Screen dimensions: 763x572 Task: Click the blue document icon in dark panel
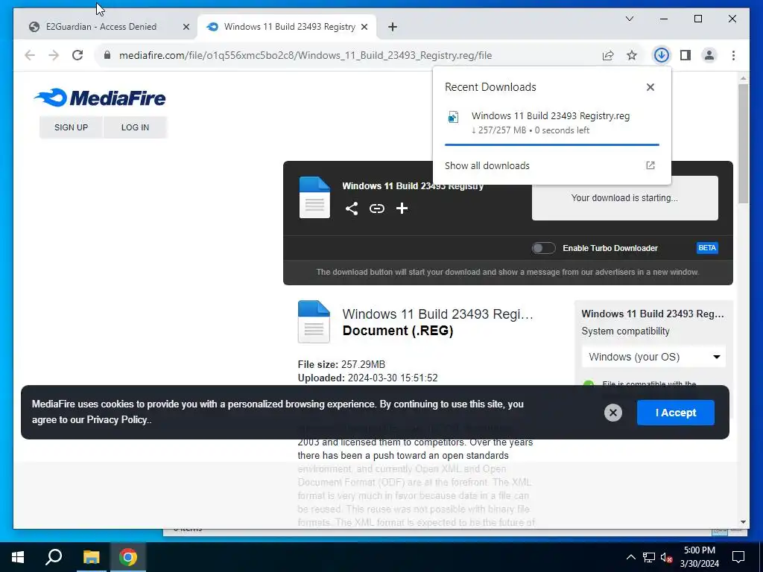click(314, 197)
